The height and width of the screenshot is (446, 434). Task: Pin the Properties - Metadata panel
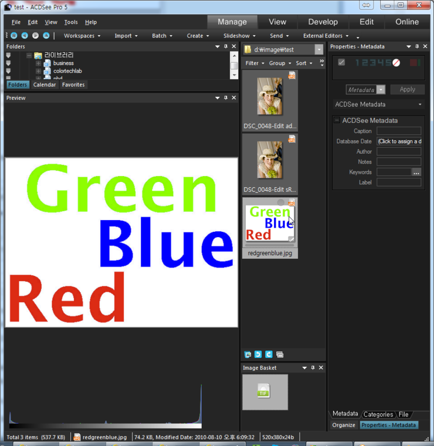pyautogui.click(x=417, y=46)
